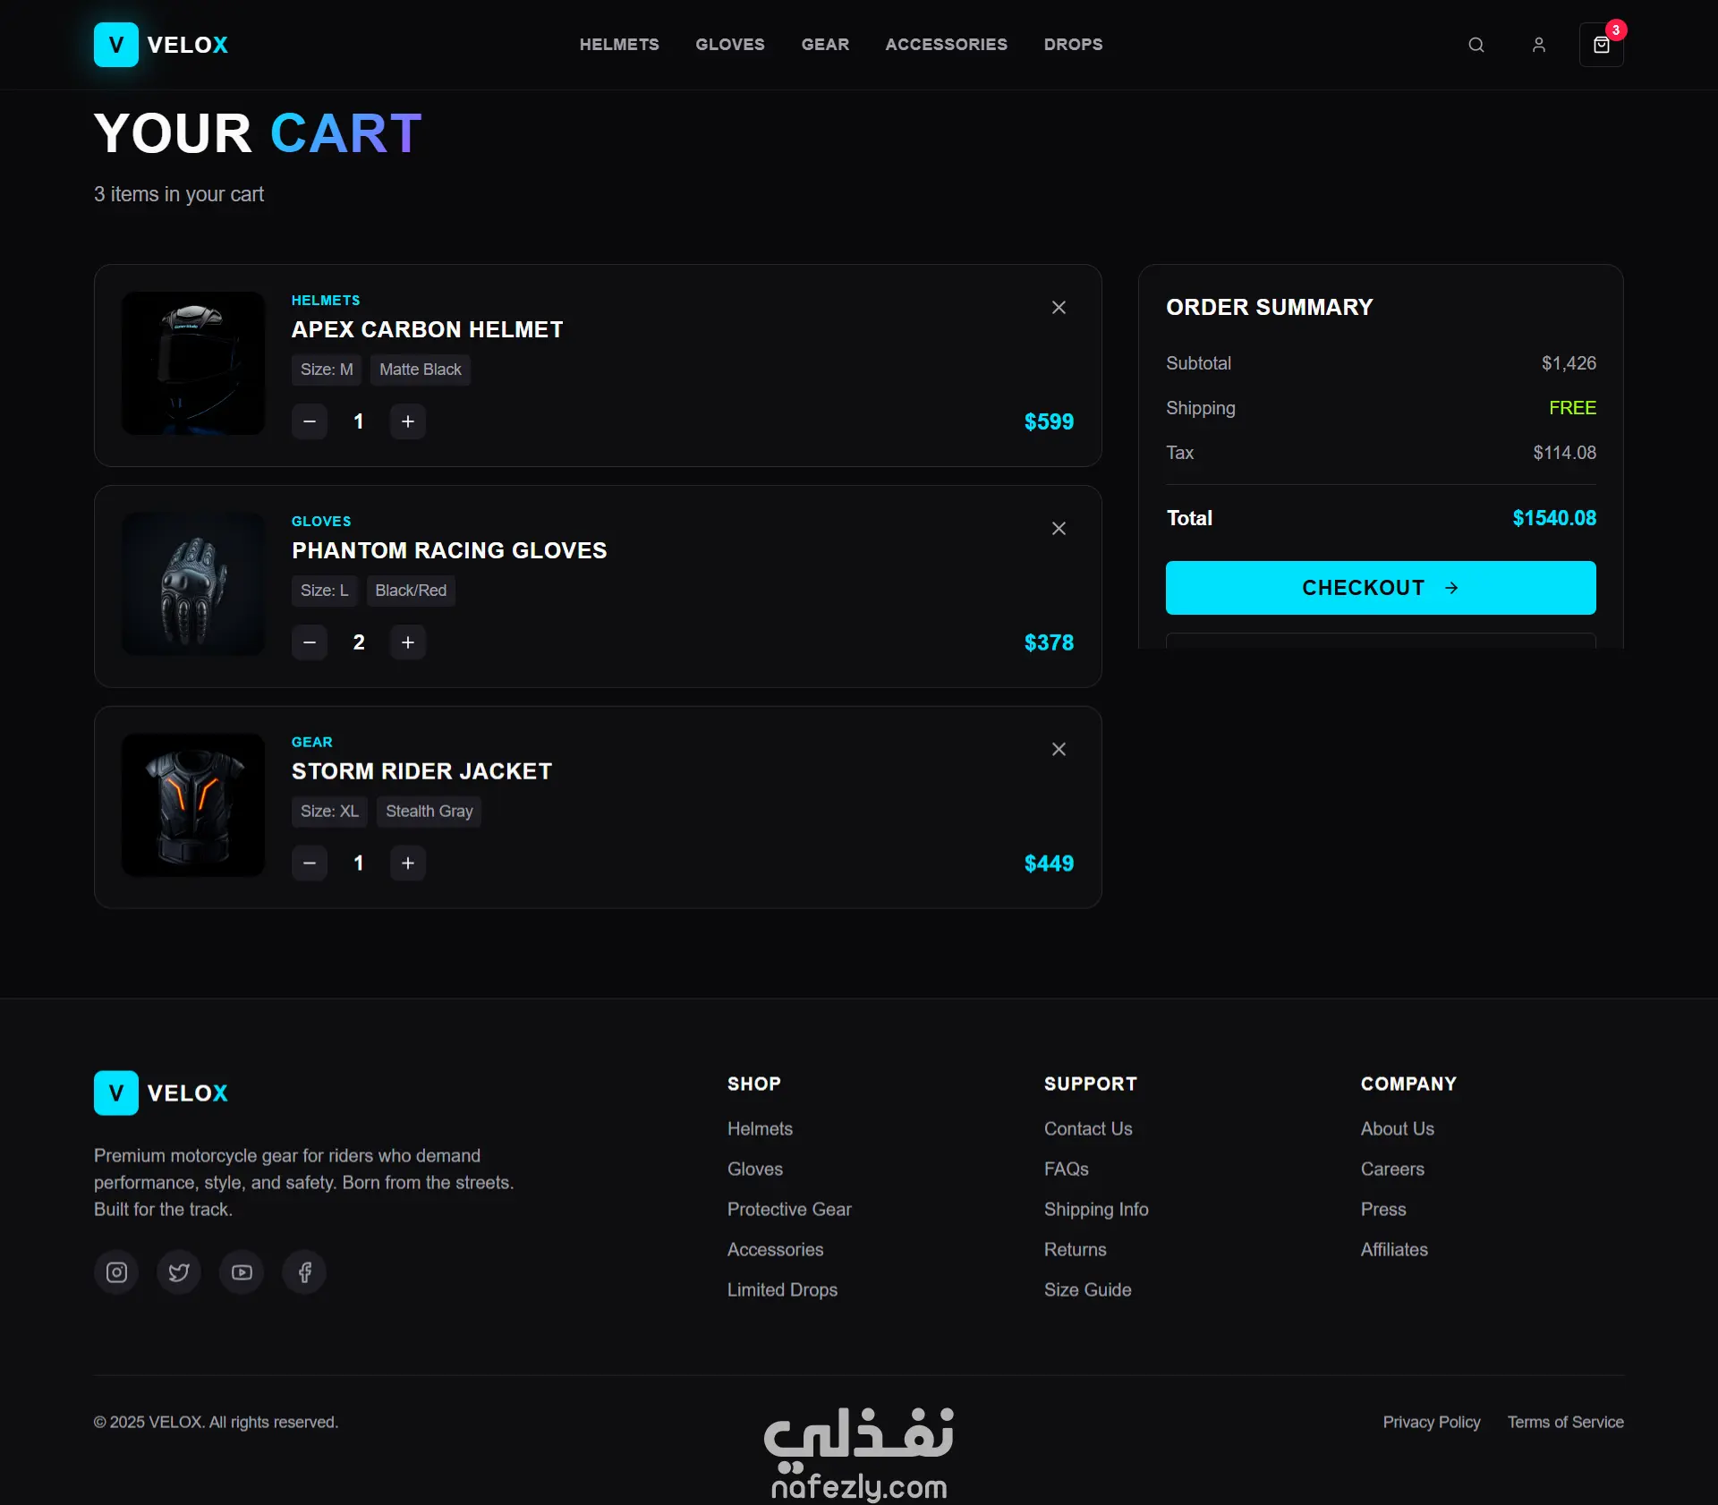Open the user account icon

click(x=1539, y=45)
